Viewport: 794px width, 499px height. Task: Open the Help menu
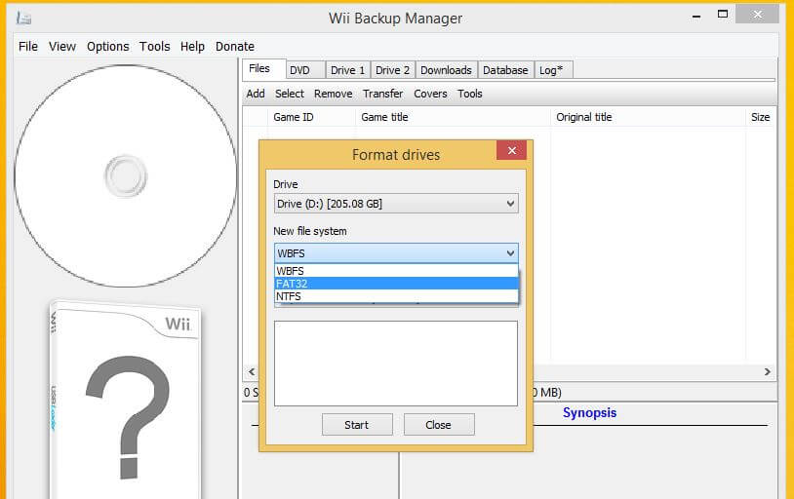pos(192,47)
